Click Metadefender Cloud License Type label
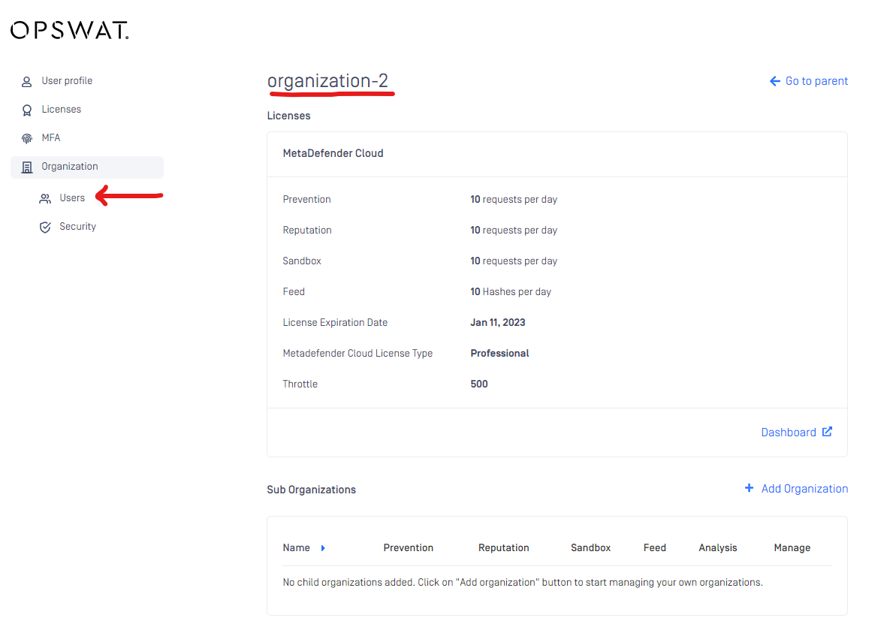This screenshot has width=884, height=627. coord(358,354)
